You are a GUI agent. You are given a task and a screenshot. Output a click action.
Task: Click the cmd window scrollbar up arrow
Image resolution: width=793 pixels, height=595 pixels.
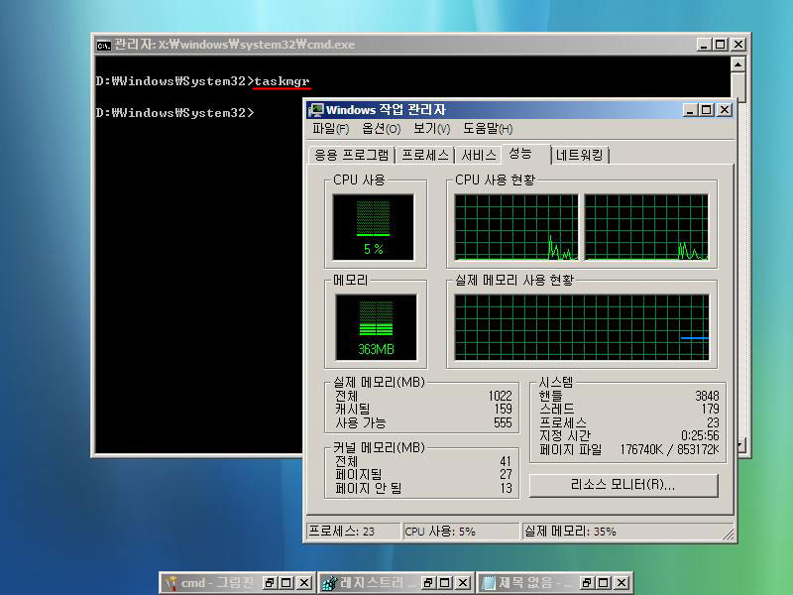[737, 64]
